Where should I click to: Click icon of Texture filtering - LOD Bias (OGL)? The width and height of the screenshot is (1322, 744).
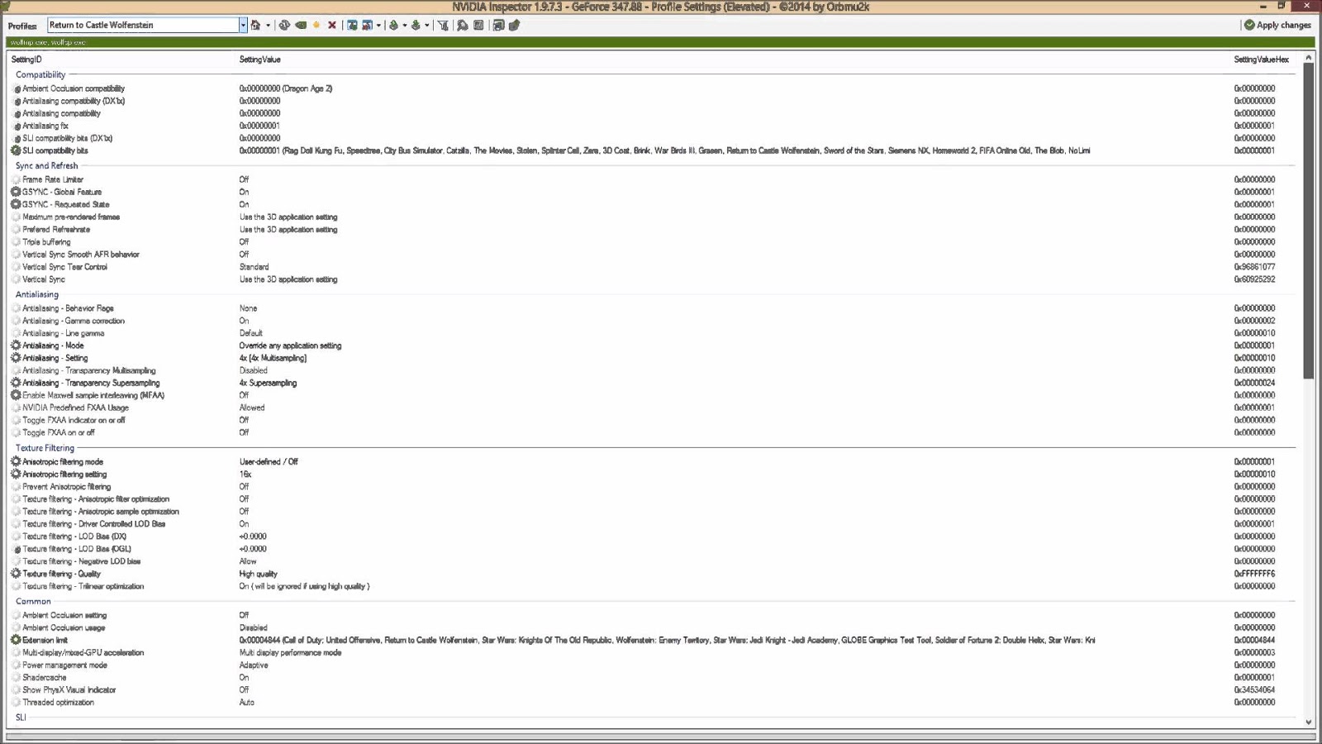[17, 549]
